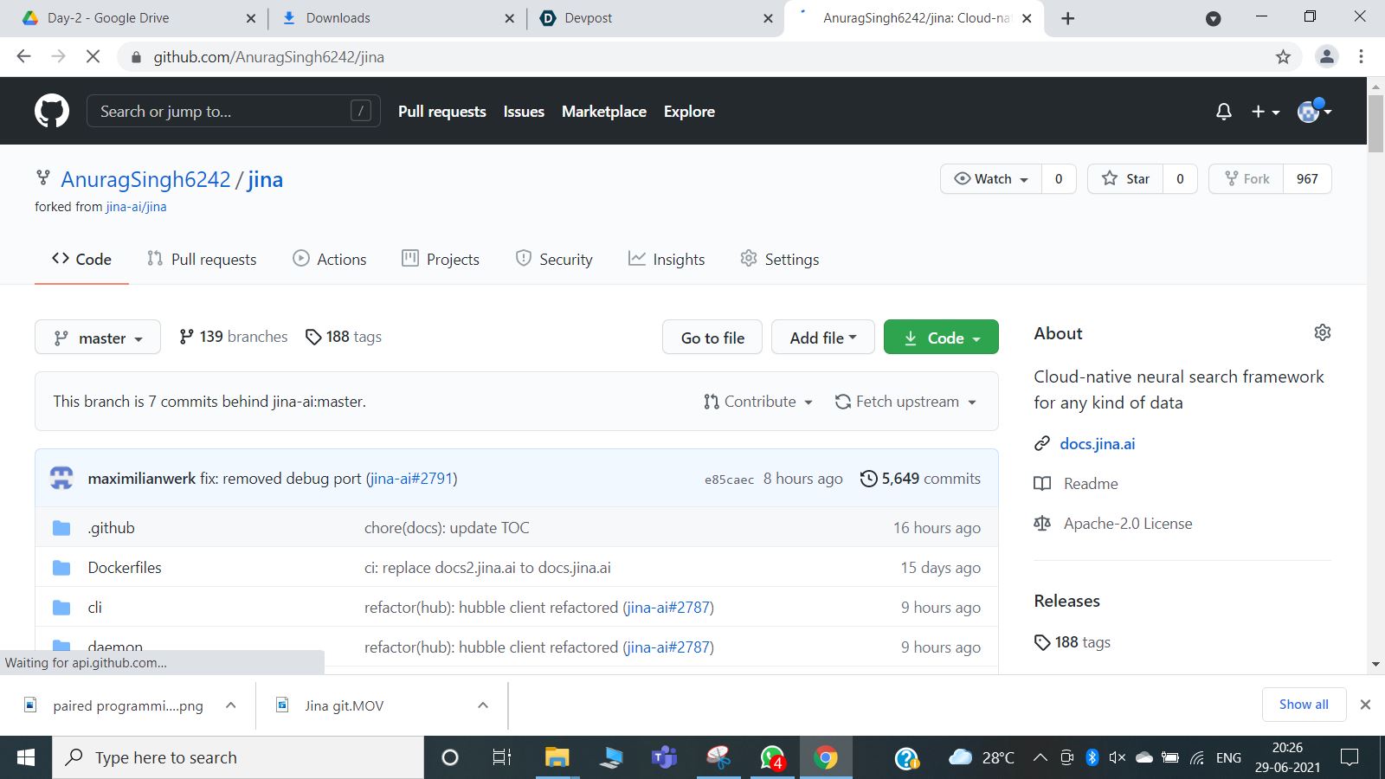The height and width of the screenshot is (779, 1385).
Task: Open Explore in the top navigation
Action: 689,112
